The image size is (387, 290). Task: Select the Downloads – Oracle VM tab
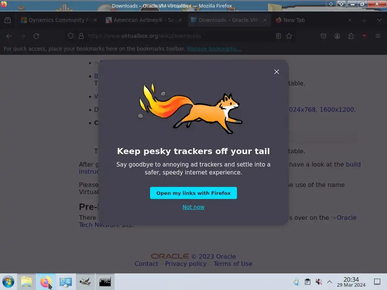click(228, 20)
